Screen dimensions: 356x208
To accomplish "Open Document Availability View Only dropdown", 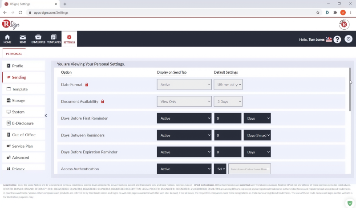I will [x=184, y=102].
